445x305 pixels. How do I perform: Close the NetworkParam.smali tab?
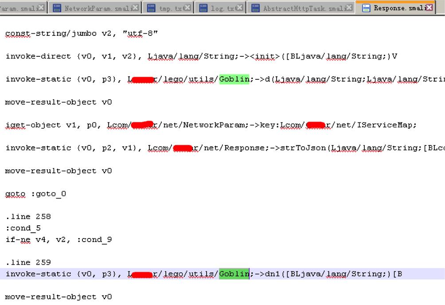(x=136, y=8)
